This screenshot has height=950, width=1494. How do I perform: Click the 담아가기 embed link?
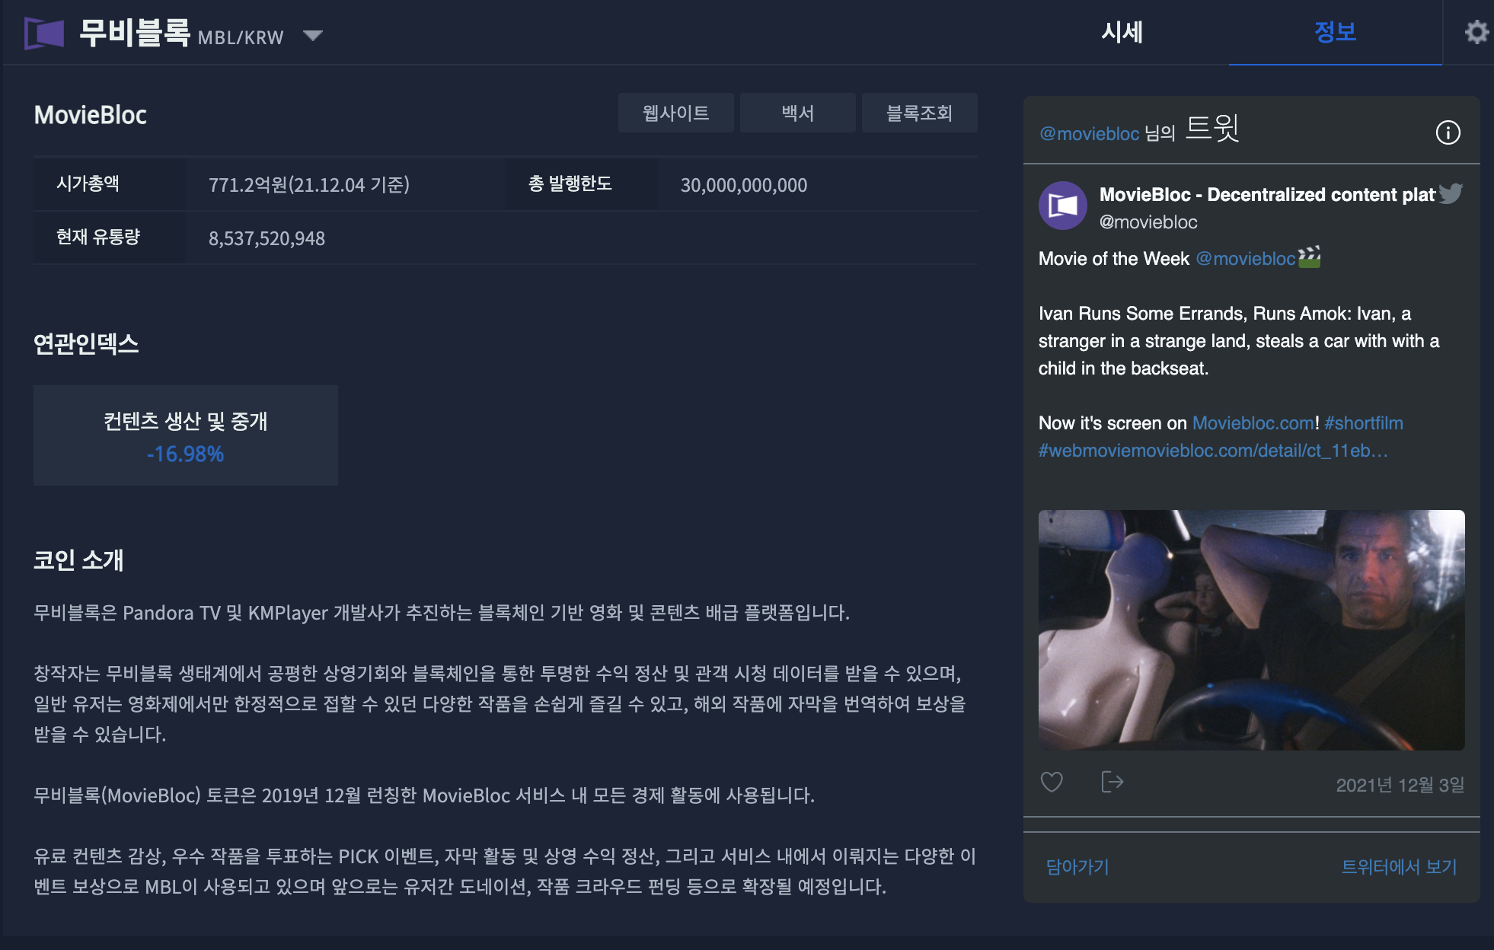[x=1077, y=866]
